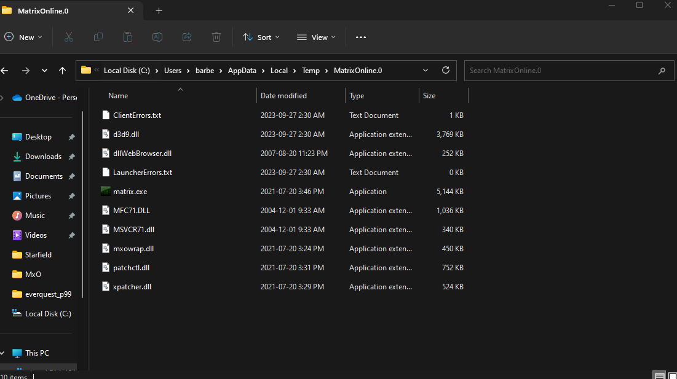677x379 pixels.
Task: Open the New item dropdown
Action: point(23,37)
